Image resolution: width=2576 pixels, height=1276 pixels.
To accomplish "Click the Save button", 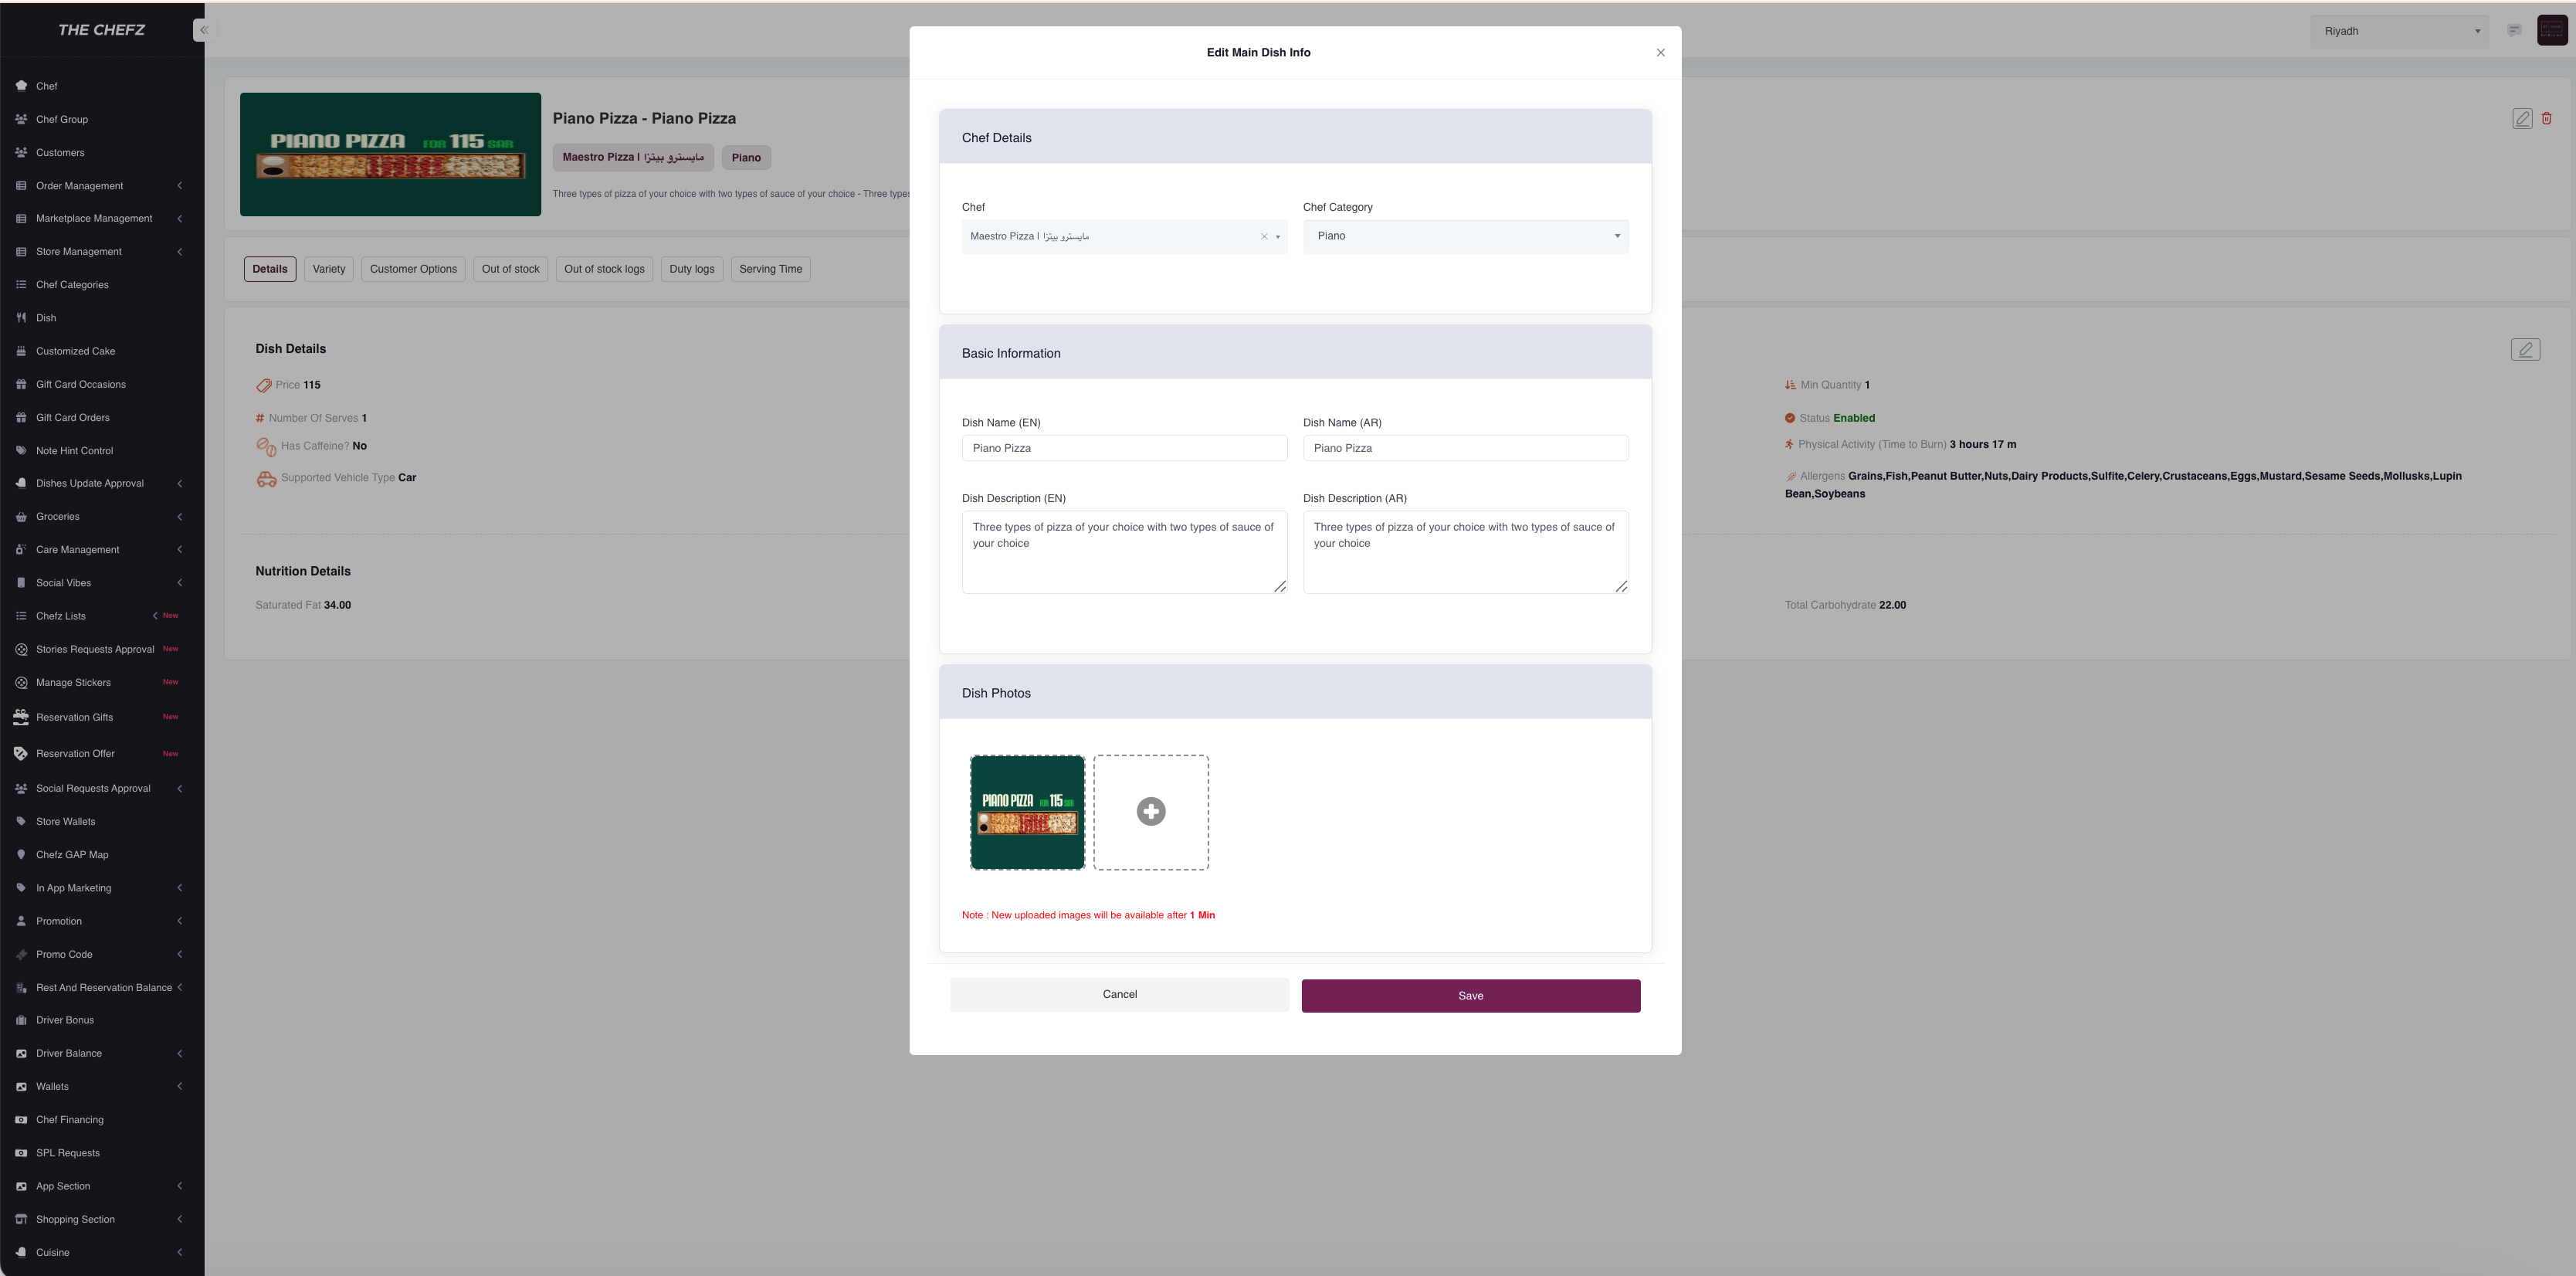I will coord(1470,996).
